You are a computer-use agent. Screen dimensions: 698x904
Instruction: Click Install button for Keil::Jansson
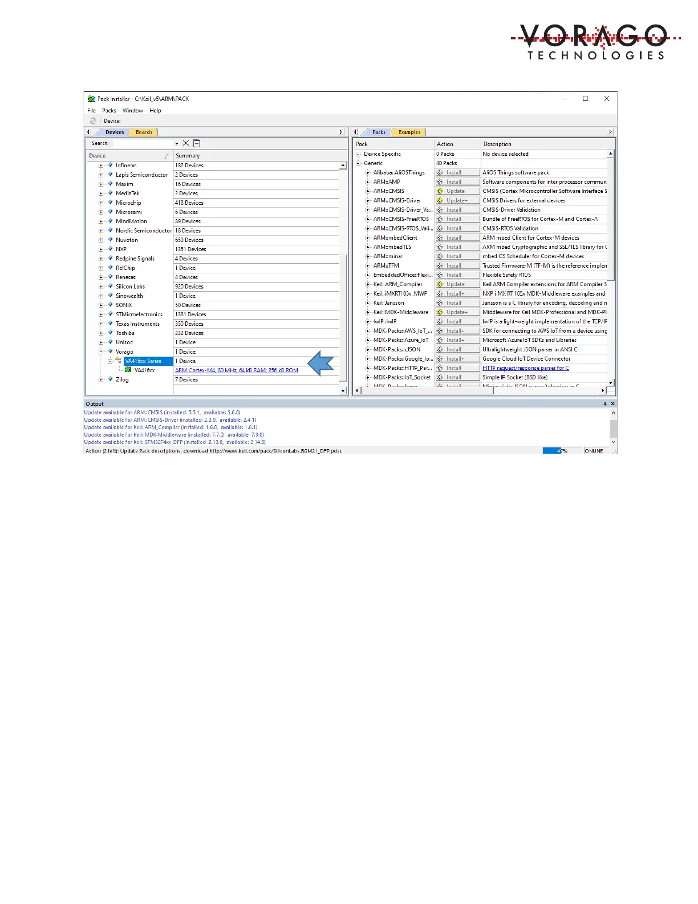[457, 303]
